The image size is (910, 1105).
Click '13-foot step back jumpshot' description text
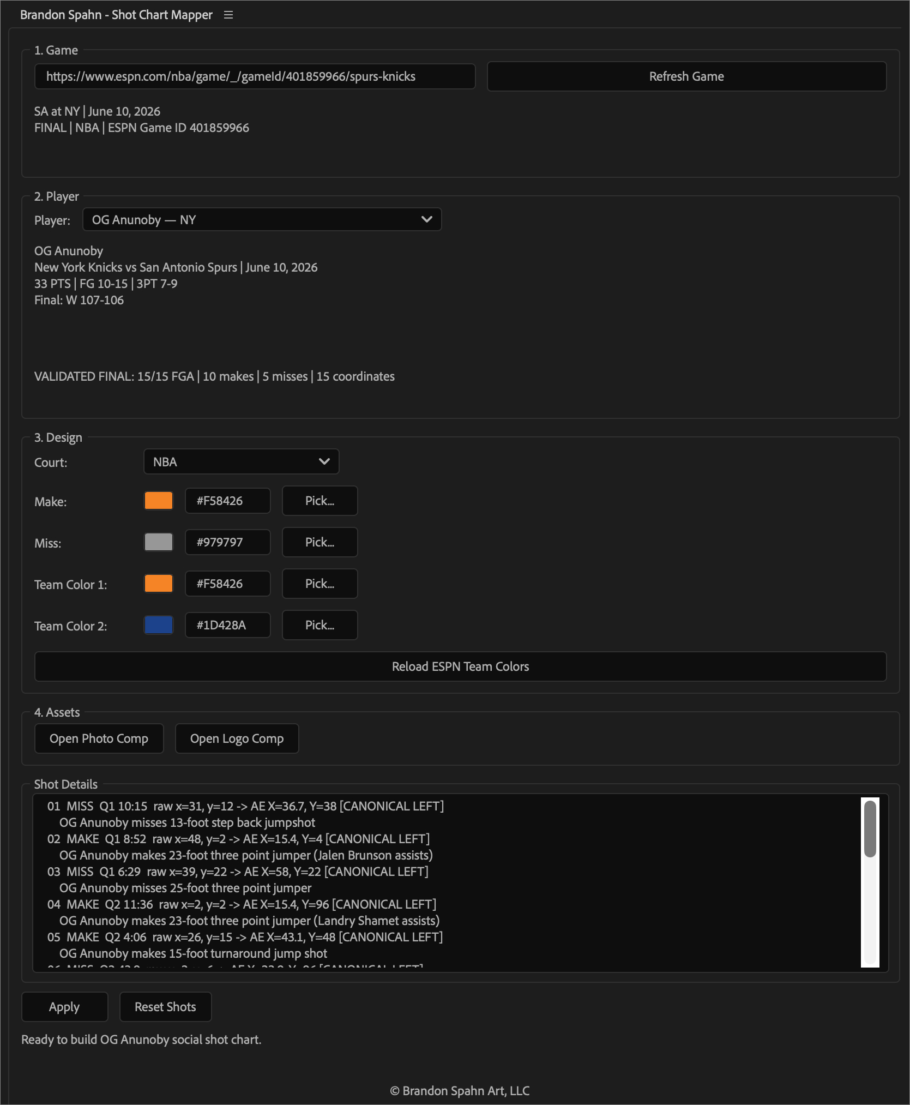pos(243,822)
